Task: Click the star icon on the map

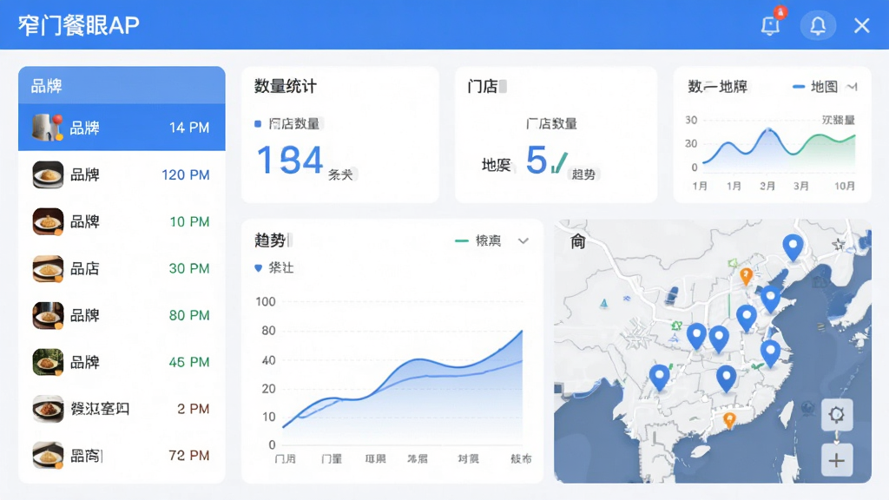Action: (x=839, y=244)
